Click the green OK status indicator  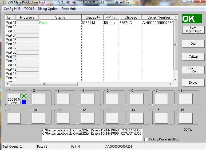(x=192, y=19)
